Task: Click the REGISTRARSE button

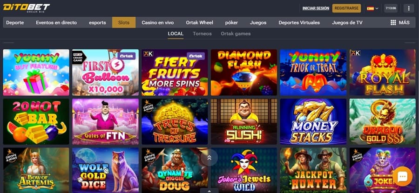Action: tap(346, 8)
